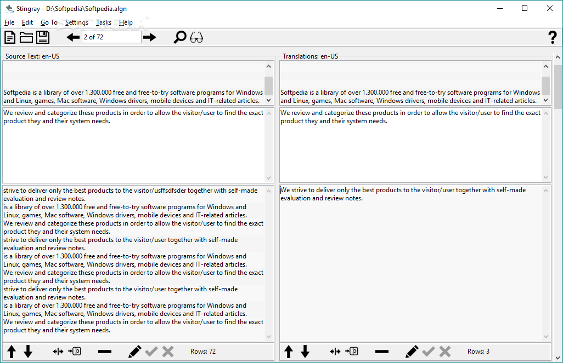Click scroll down arrow of main window scrollbar
The image size is (563, 363).
click(x=558, y=358)
